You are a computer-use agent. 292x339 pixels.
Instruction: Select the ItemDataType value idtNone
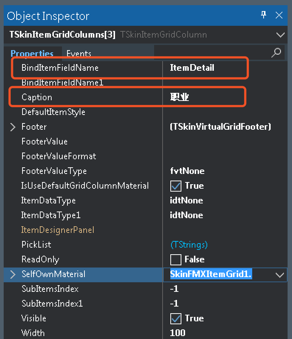click(186, 200)
